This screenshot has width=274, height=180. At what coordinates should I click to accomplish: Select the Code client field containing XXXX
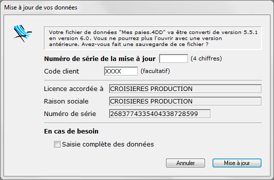[x=121, y=71]
